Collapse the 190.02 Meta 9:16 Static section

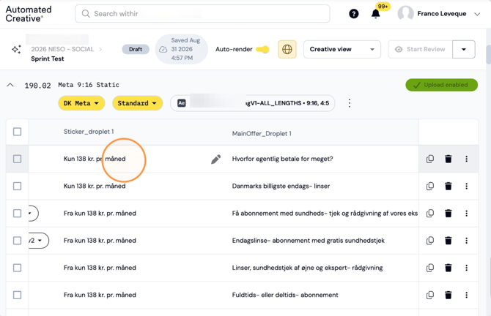(x=10, y=85)
